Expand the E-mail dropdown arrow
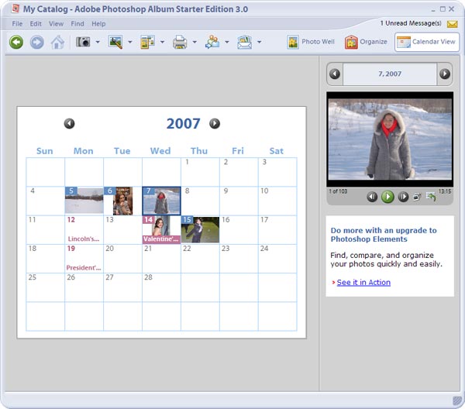Screen dimensions: 465x409 [259, 42]
